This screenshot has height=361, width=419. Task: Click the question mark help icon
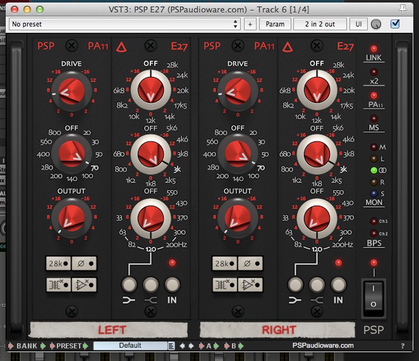(403, 346)
